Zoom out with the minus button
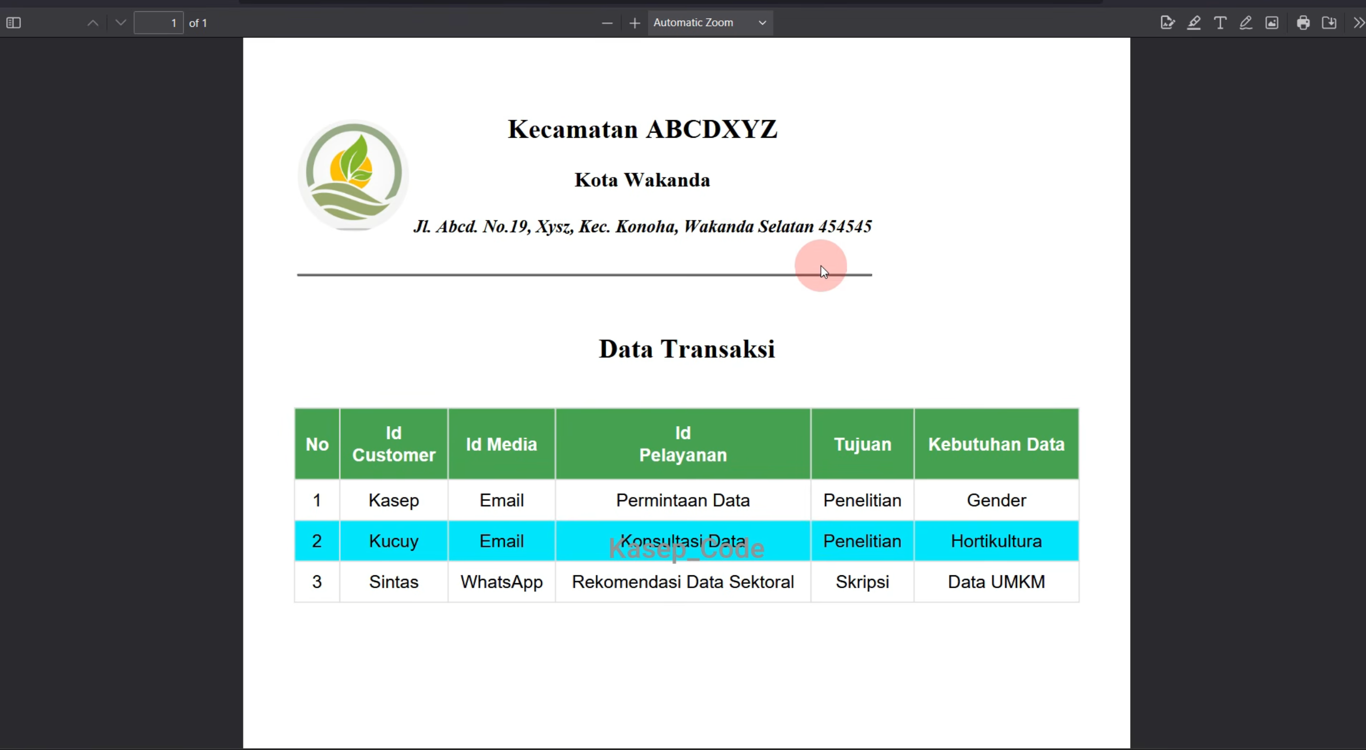 coord(607,23)
